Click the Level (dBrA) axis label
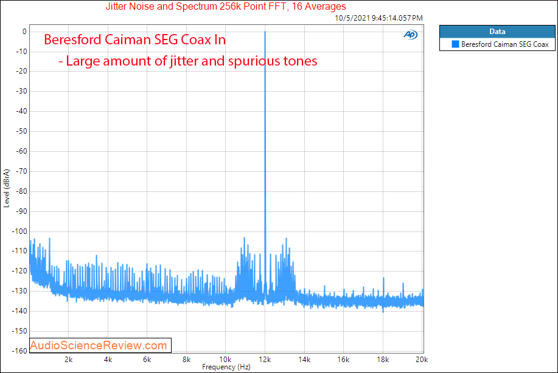This screenshot has width=558, height=373. click(7, 188)
